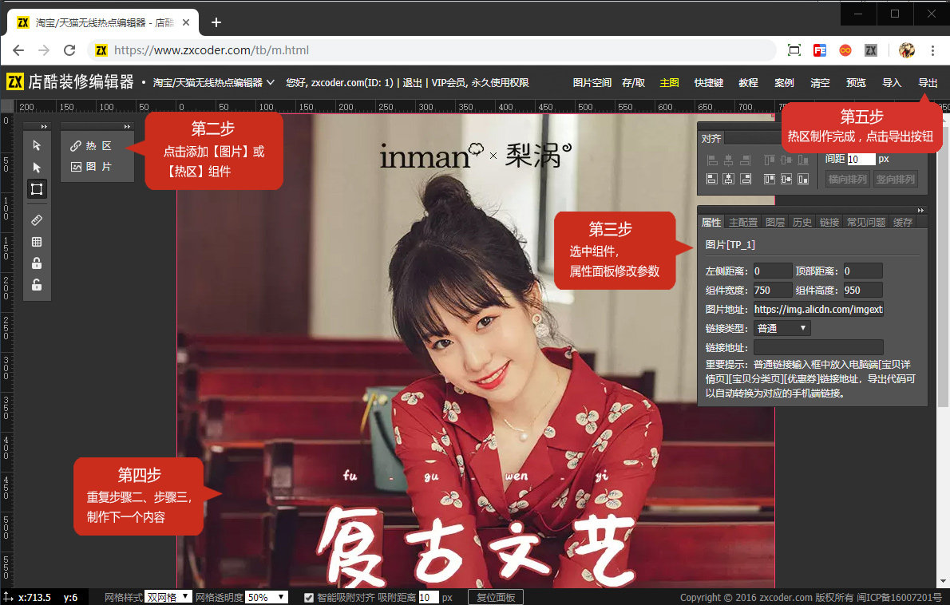Click the 竖向排列 button
The width and height of the screenshot is (950, 605).
click(895, 179)
